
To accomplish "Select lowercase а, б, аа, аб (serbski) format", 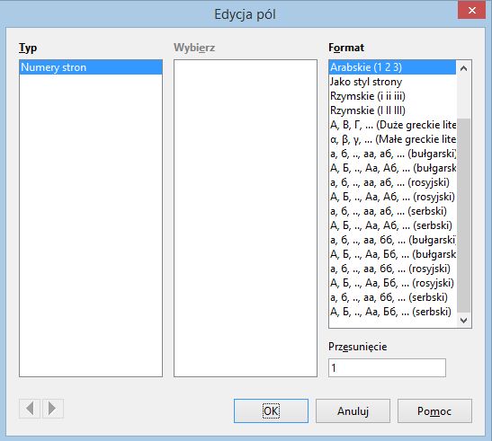I will pyautogui.click(x=392, y=211).
